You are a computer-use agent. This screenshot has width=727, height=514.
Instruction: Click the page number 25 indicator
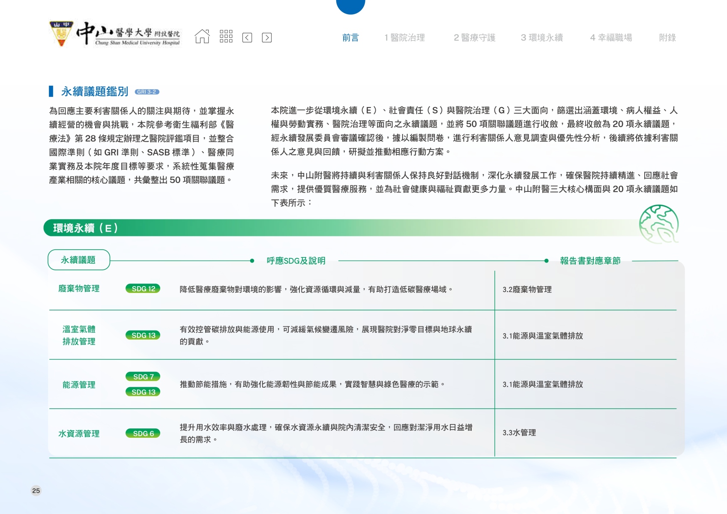click(36, 491)
